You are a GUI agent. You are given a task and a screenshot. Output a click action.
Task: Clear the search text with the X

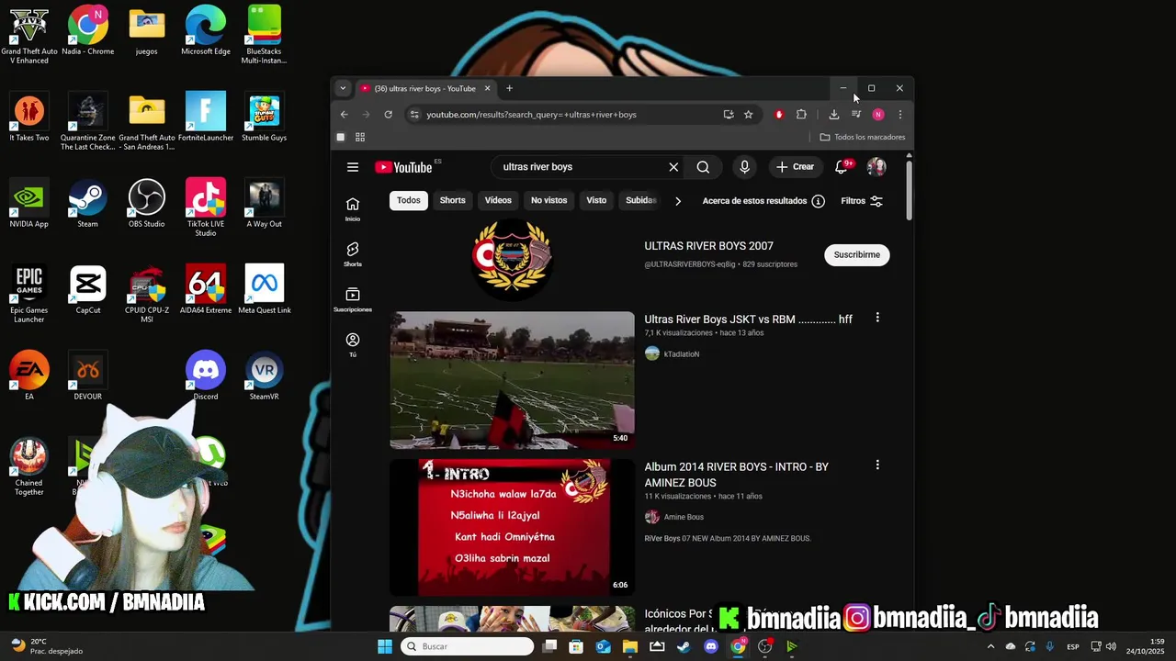point(673,167)
